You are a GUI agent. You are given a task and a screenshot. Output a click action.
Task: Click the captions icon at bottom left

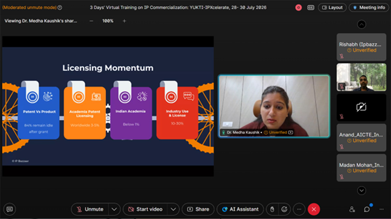10,209
